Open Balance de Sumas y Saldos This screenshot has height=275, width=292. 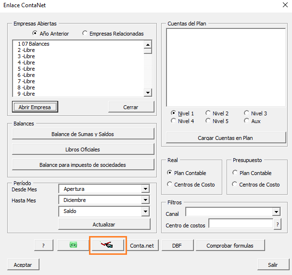pyautogui.click(x=83, y=134)
